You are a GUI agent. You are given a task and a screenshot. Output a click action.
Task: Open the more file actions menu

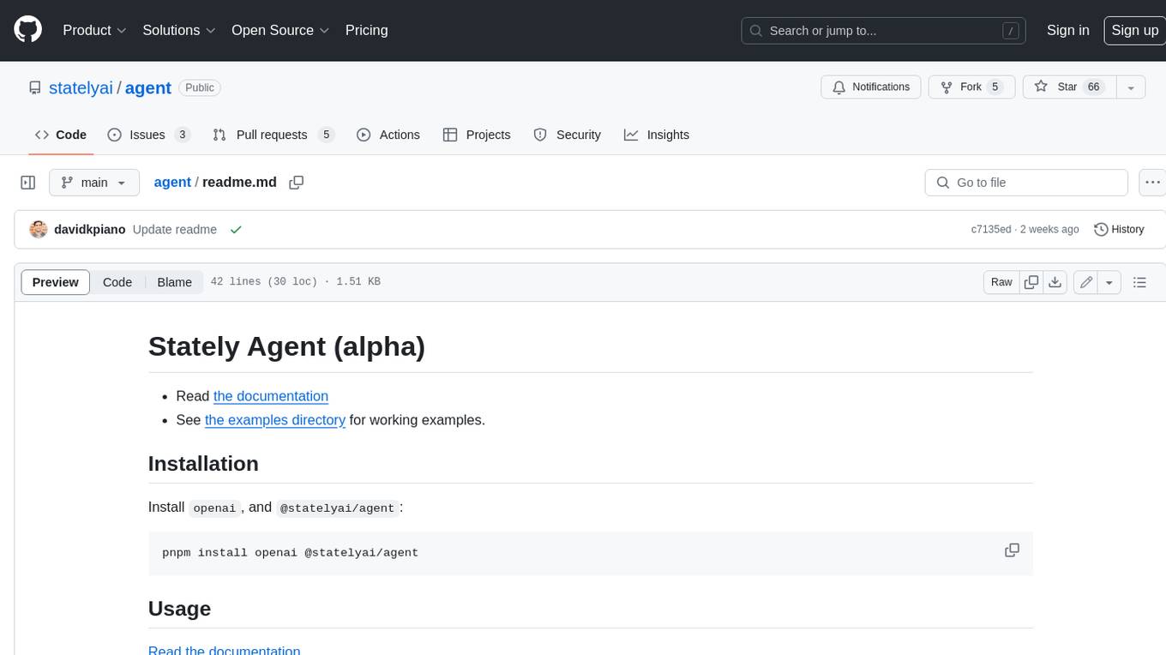[1152, 183]
